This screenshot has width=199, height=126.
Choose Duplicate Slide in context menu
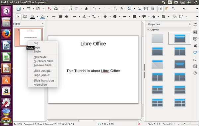43,61
